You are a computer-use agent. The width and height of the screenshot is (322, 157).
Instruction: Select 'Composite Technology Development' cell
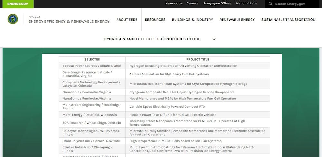click(92, 84)
